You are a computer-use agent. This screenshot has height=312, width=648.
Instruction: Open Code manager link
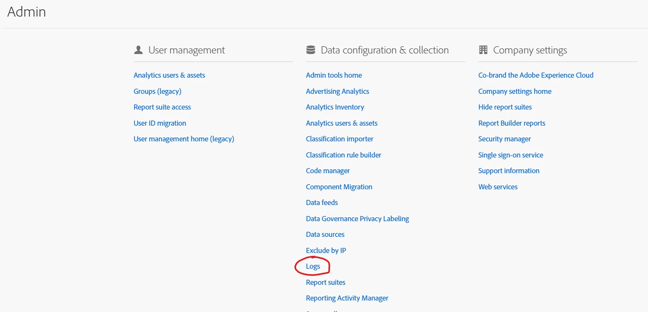pyautogui.click(x=328, y=171)
